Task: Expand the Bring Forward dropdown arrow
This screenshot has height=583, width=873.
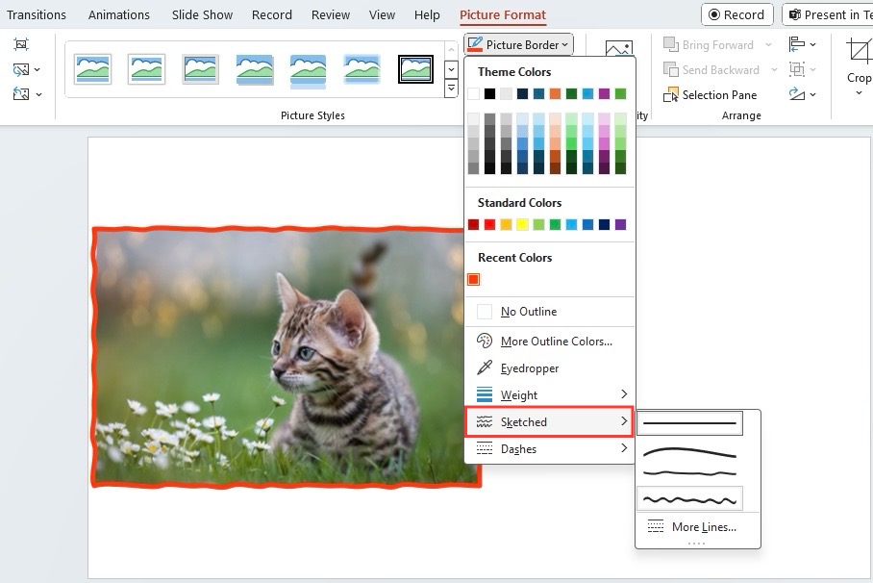Action: click(769, 44)
